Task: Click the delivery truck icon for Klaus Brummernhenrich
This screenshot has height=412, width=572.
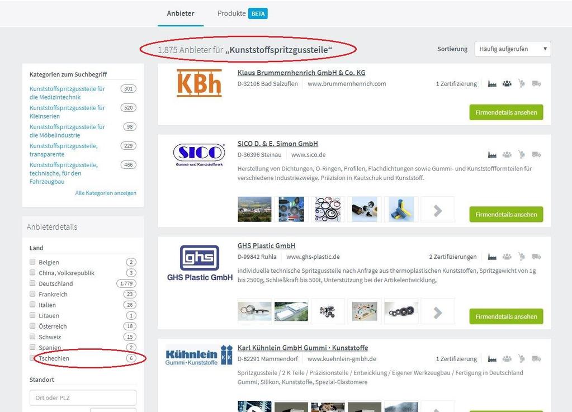Action: (x=536, y=84)
